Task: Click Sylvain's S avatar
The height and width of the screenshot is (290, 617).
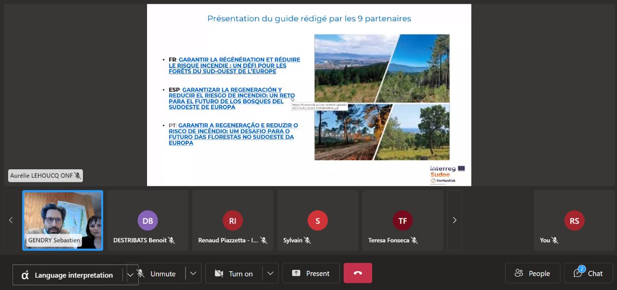Action: 318,221
